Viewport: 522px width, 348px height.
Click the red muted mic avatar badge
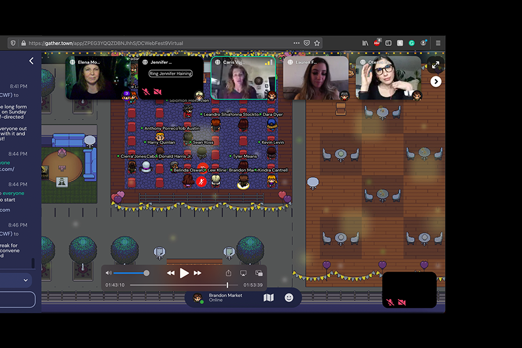(x=201, y=182)
